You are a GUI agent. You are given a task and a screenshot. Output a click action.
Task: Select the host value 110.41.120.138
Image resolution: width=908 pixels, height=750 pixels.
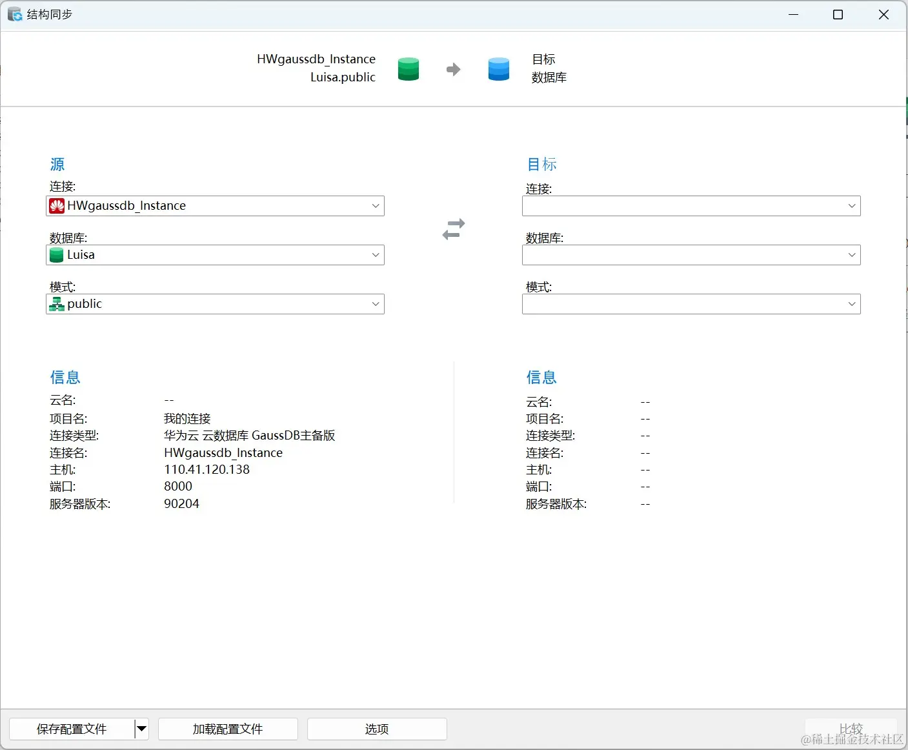[x=207, y=469]
